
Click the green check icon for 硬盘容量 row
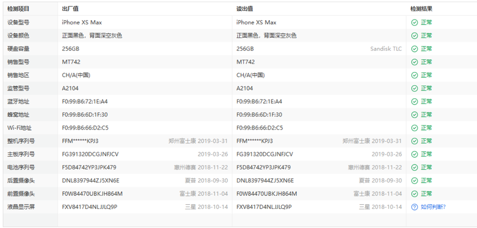414,49
